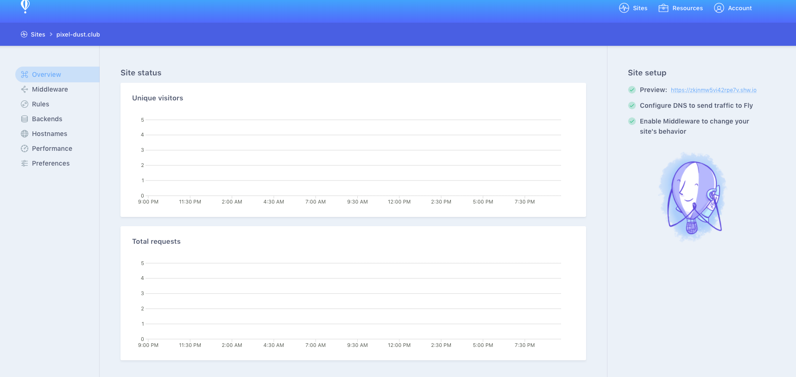The height and width of the screenshot is (377, 796).
Task: Click the Unique visitors chart title
Action: point(158,98)
